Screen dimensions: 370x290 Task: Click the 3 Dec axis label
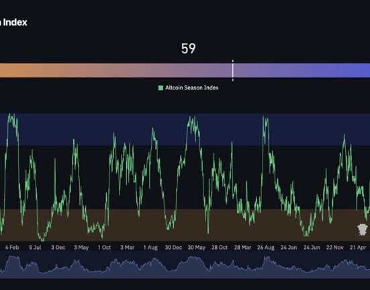58,248
